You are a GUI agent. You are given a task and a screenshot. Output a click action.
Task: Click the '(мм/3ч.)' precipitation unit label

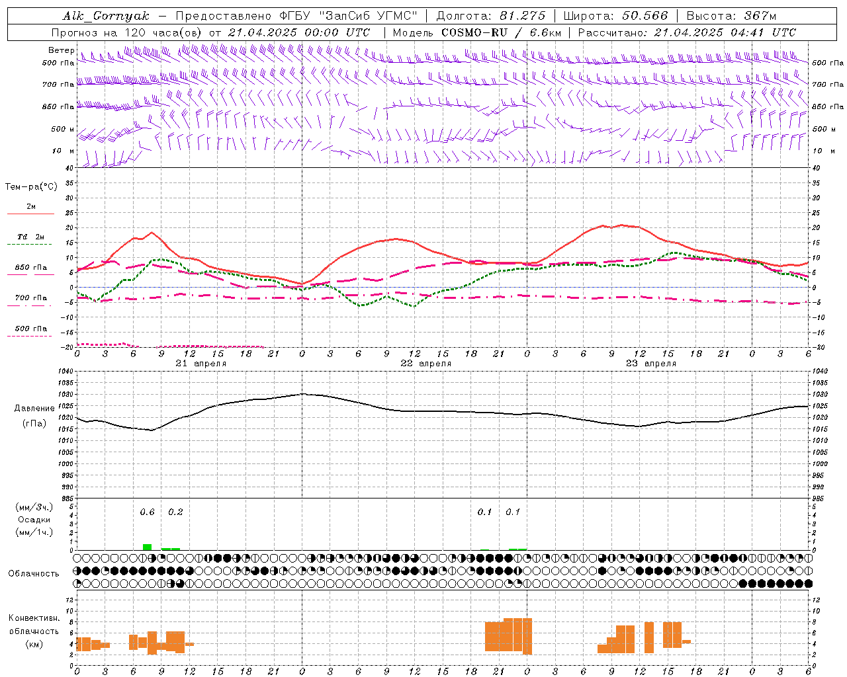[34, 507]
